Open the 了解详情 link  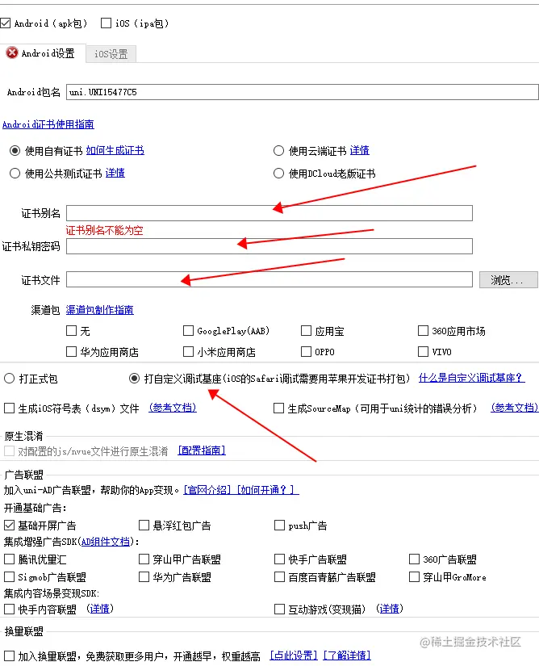click(x=347, y=656)
